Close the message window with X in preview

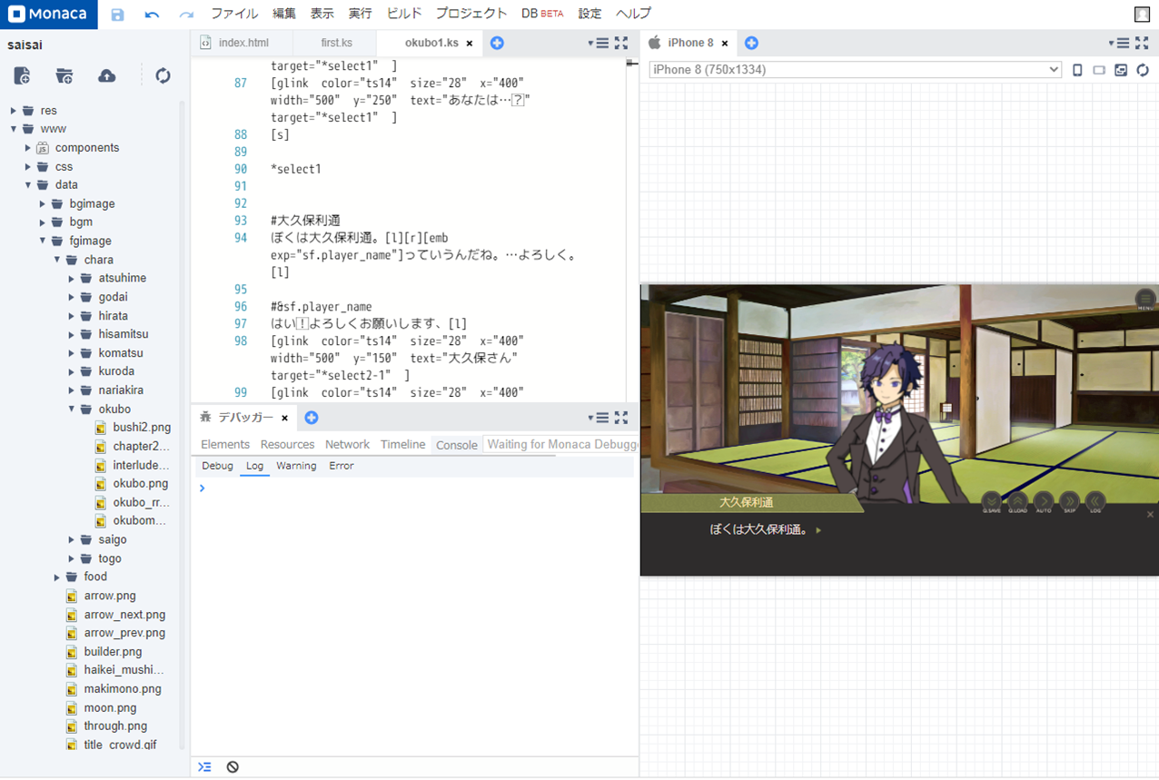[x=1150, y=515]
